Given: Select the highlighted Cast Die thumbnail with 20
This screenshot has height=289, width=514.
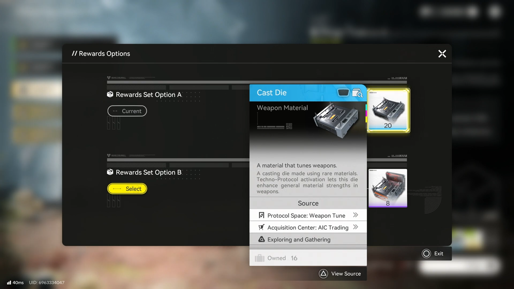Looking at the screenshot, I should tap(388, 111).
